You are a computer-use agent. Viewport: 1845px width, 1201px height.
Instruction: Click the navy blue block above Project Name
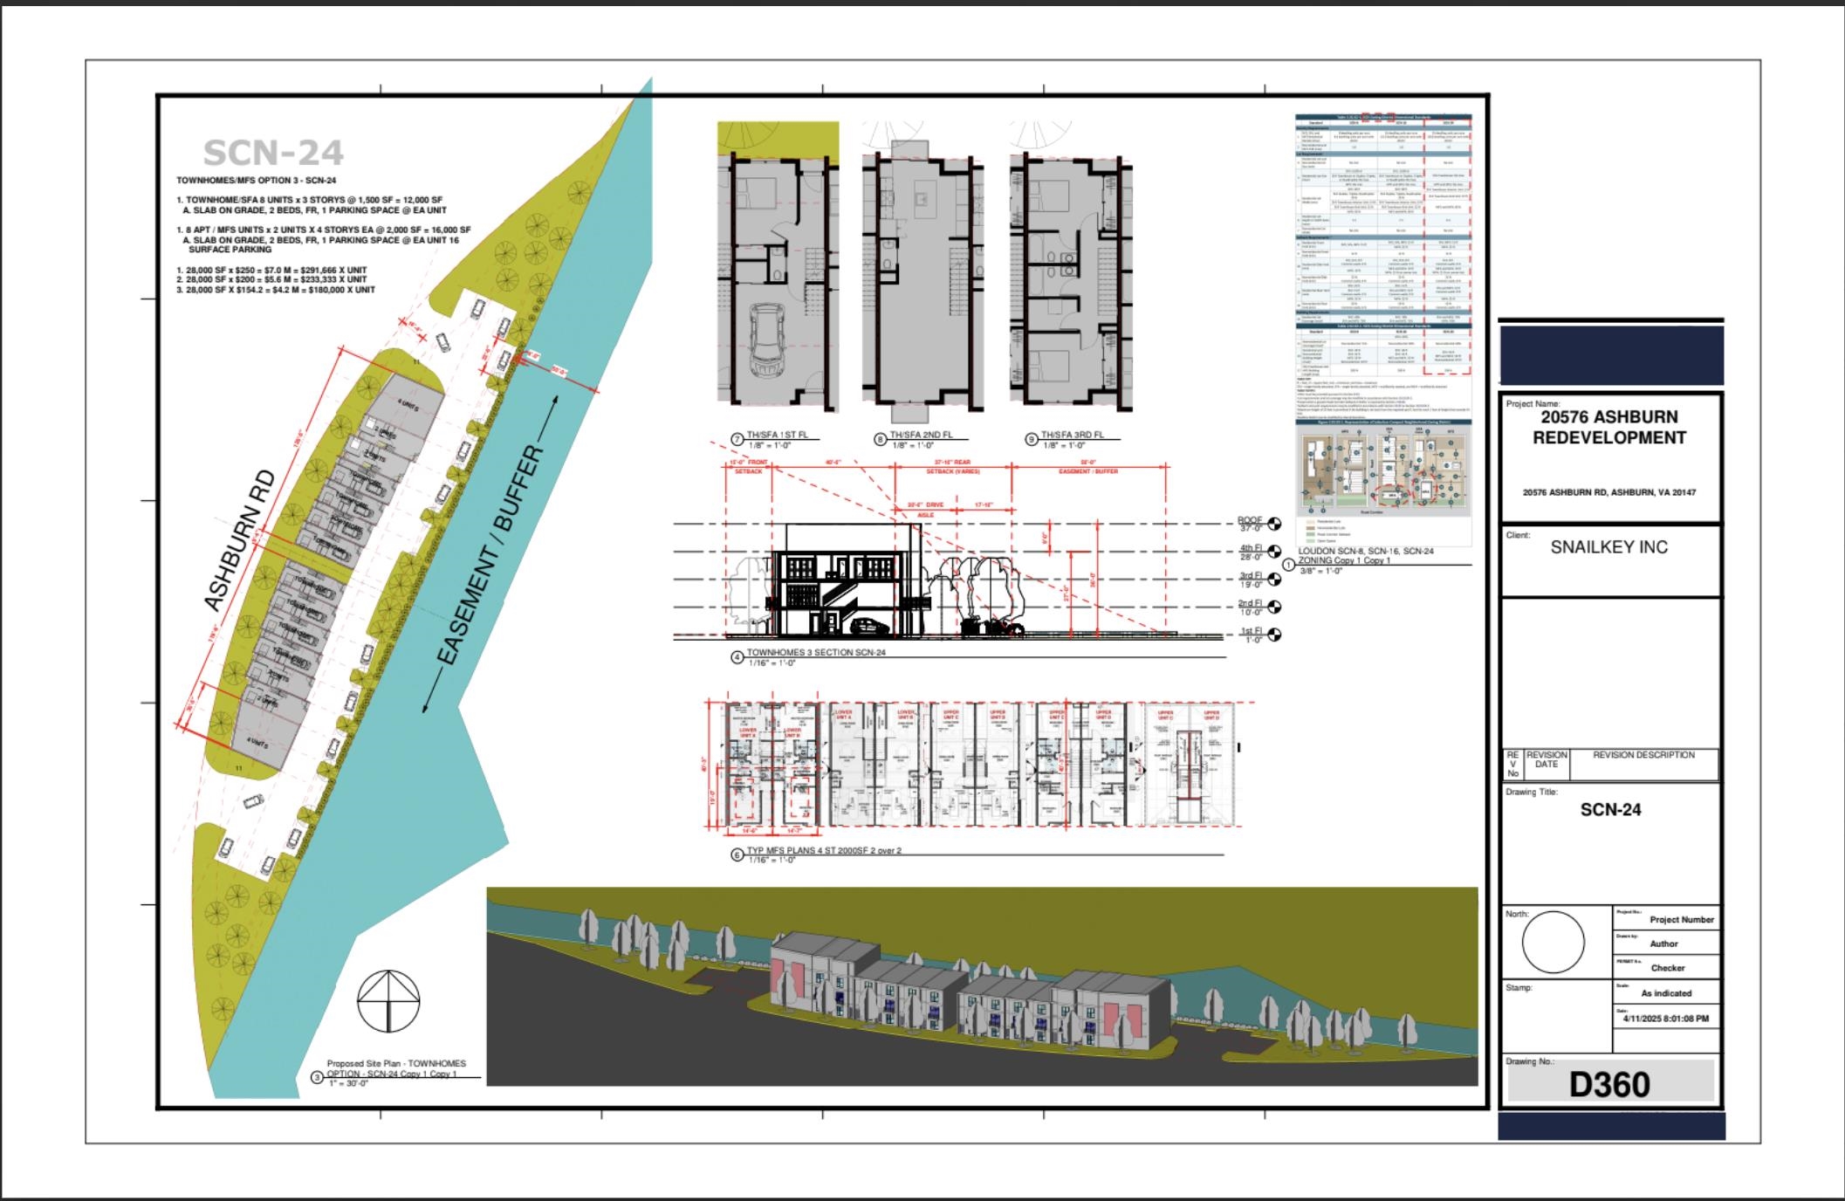[x=1610, y=354]
